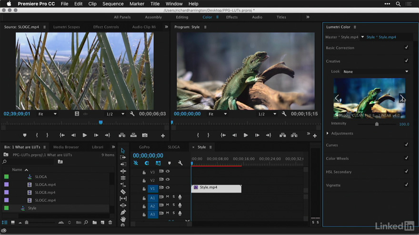
Task: Open Master clip dropdown arrow in Lumetri
Action: pos(362,37)
